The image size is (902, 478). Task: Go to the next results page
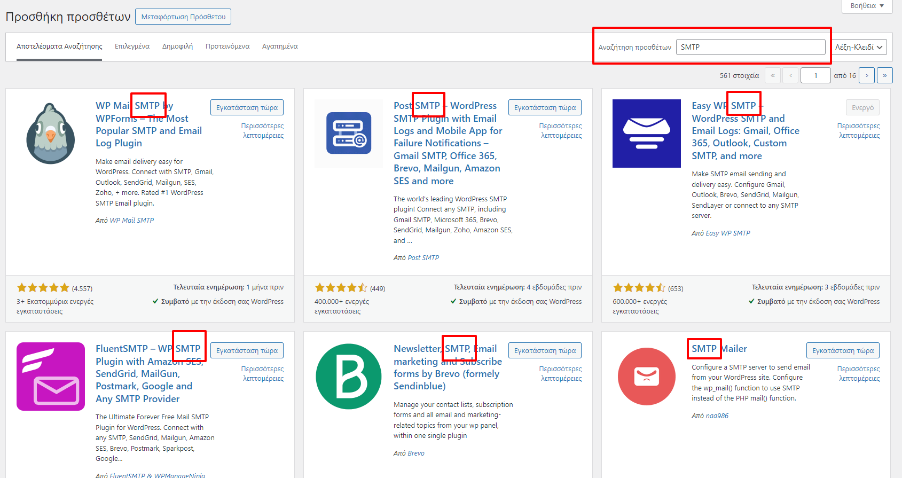click(867, 75)
